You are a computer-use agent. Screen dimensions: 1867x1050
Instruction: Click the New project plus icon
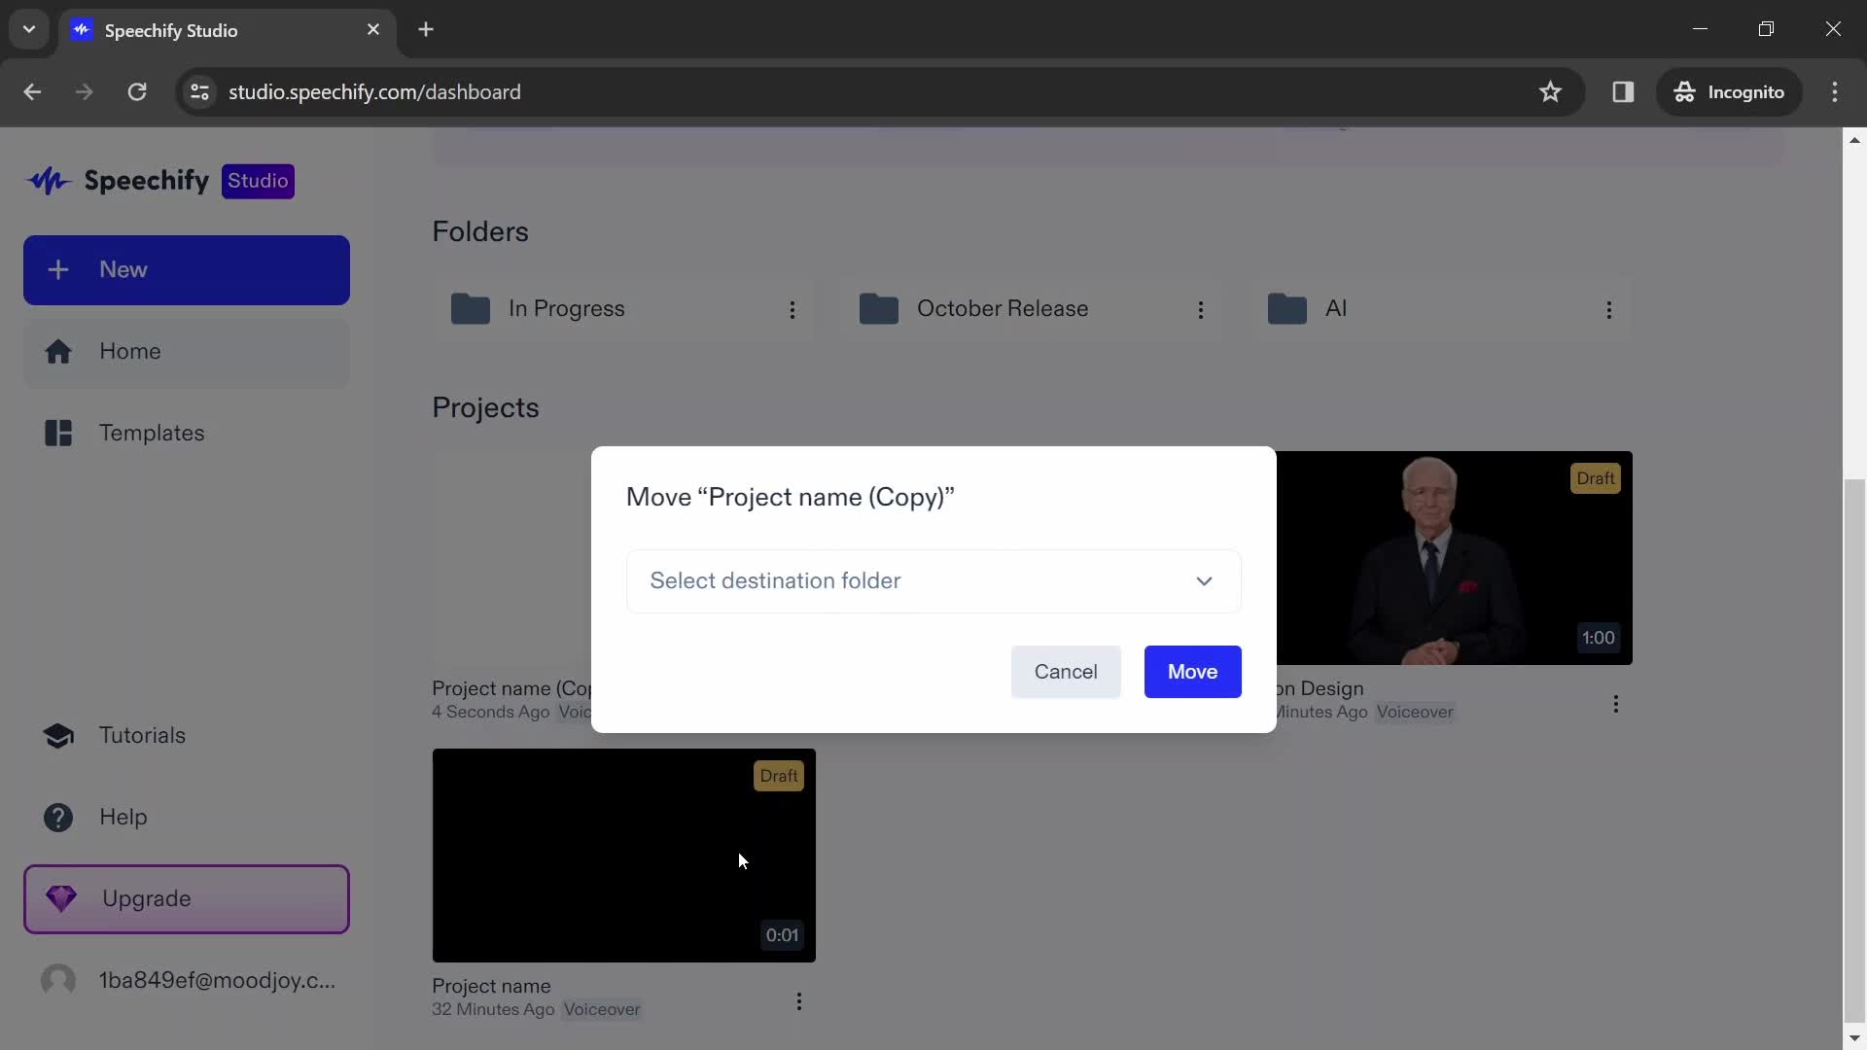(56, 269)
